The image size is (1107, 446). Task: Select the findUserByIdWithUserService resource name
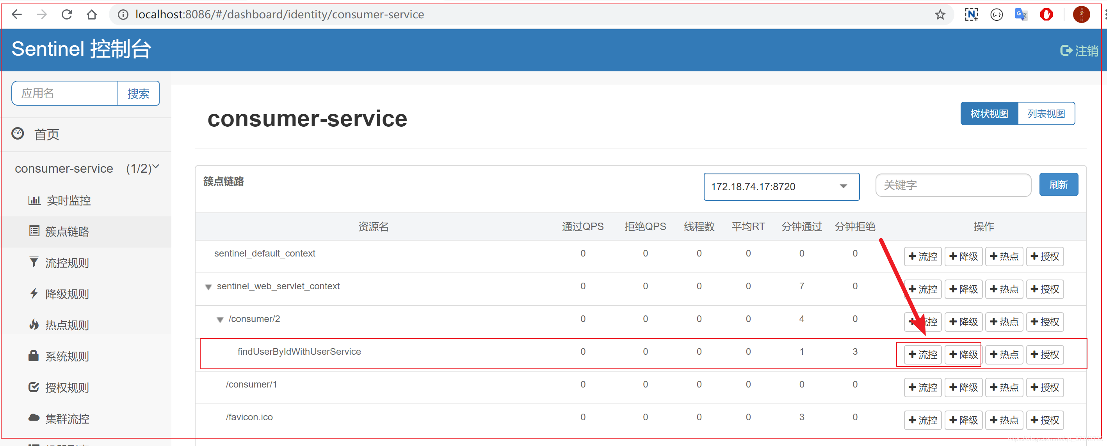coord(299,352)
